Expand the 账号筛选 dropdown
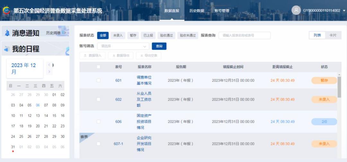347x162 pixels. coord(123,46)
